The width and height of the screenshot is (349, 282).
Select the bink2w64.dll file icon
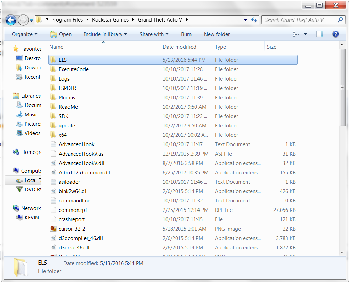(x=53, y=191)
